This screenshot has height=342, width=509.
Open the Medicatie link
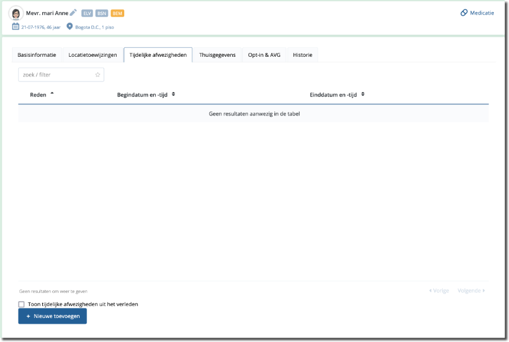tap(477, 13)
